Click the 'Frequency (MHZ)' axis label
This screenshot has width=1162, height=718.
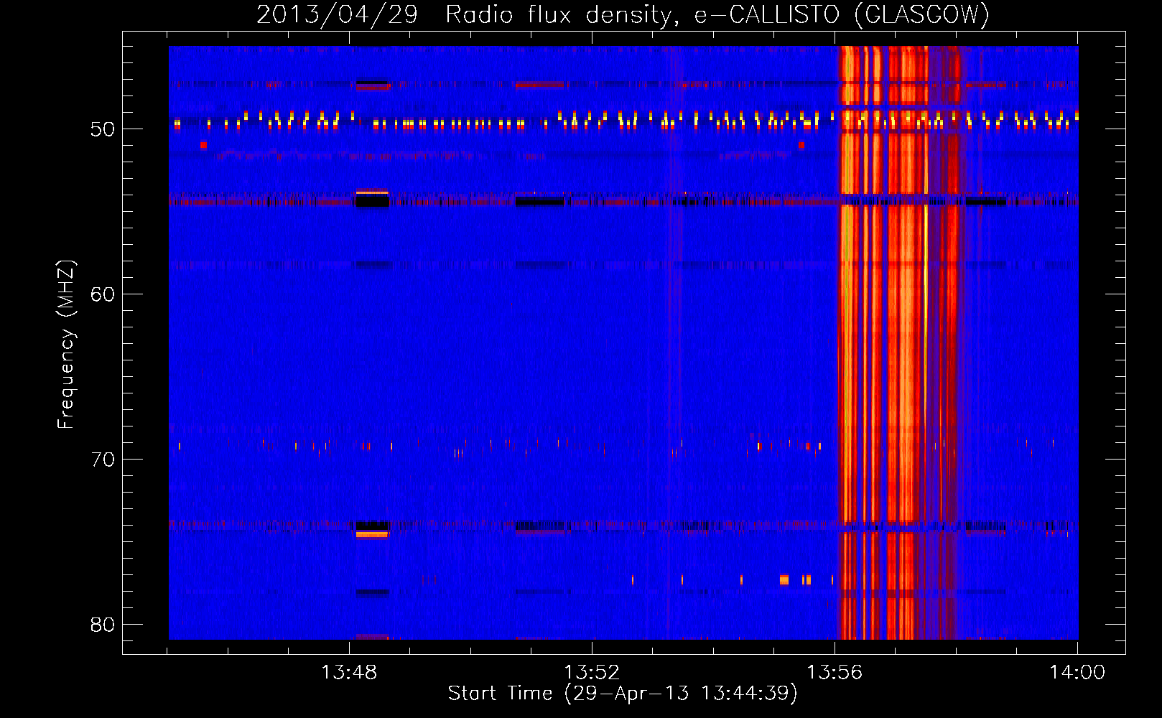65,345
